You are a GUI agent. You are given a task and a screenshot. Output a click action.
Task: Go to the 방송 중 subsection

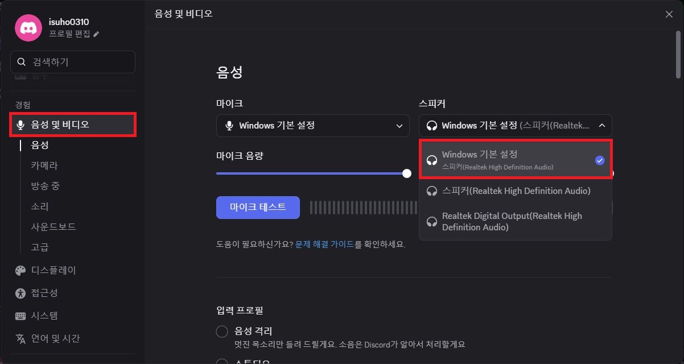46,186
